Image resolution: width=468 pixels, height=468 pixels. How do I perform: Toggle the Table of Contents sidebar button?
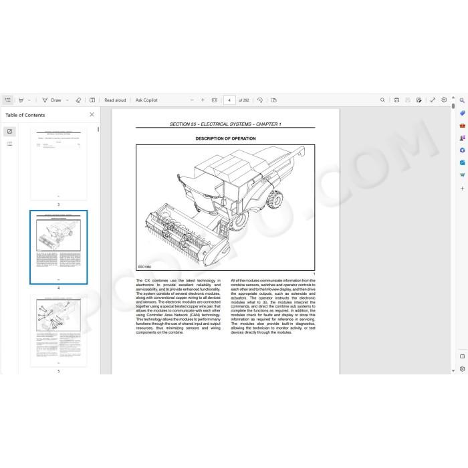pos(8,100)
